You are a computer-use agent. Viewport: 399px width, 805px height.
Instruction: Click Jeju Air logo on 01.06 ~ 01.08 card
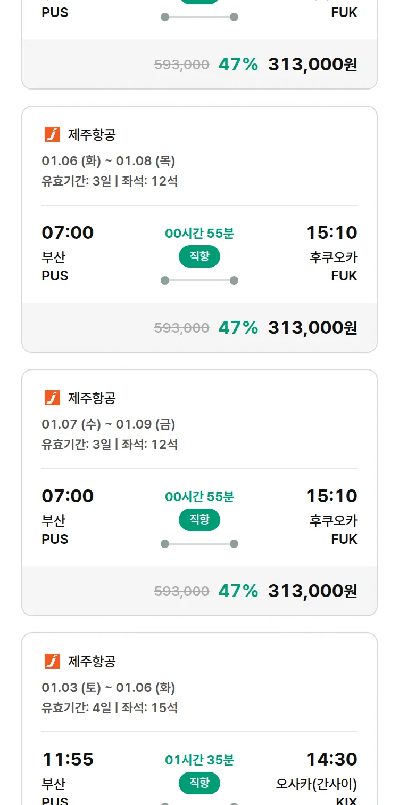[x=52, y=135]
